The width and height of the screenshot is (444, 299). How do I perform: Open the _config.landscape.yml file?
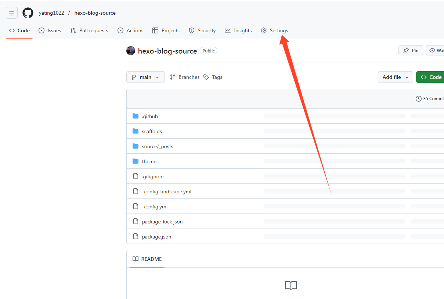(x=167, y=192)
